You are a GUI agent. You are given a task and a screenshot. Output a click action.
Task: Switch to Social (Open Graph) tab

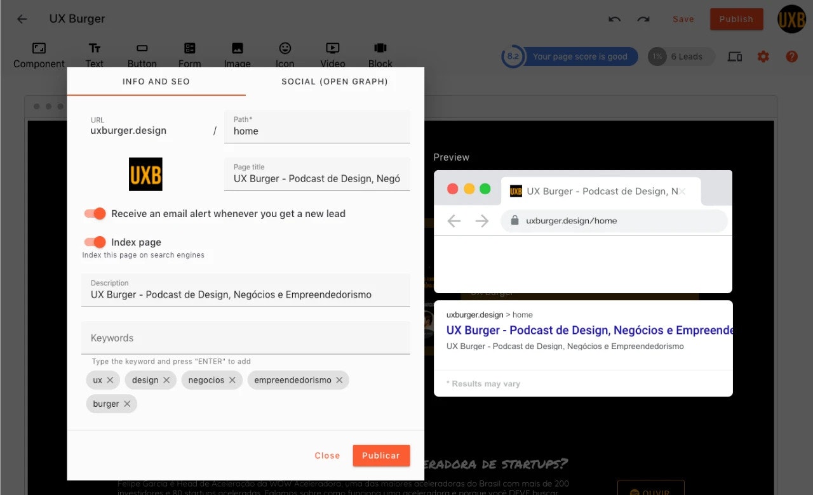(x=335, y=82)
